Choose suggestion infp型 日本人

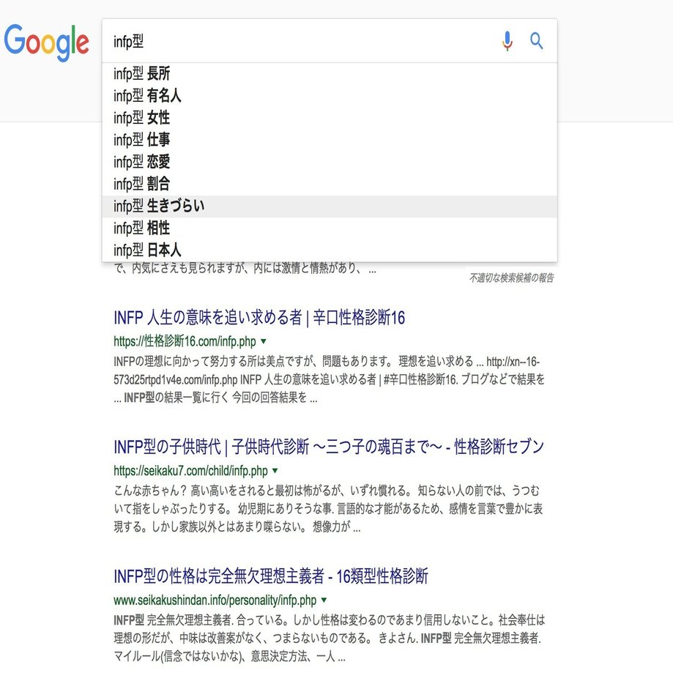(x=330, y=250)
